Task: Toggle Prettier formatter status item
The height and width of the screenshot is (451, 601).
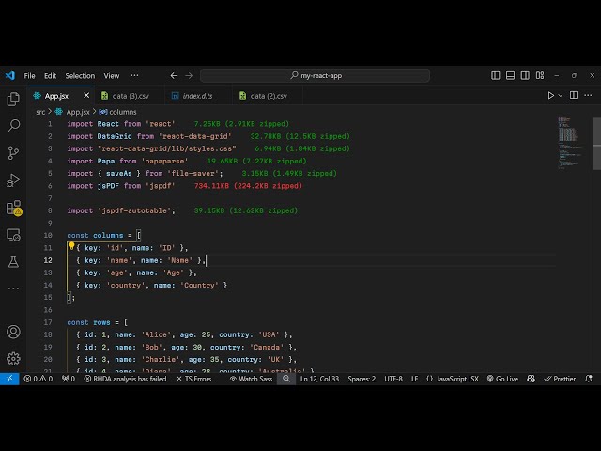Action: click(560, 379)
